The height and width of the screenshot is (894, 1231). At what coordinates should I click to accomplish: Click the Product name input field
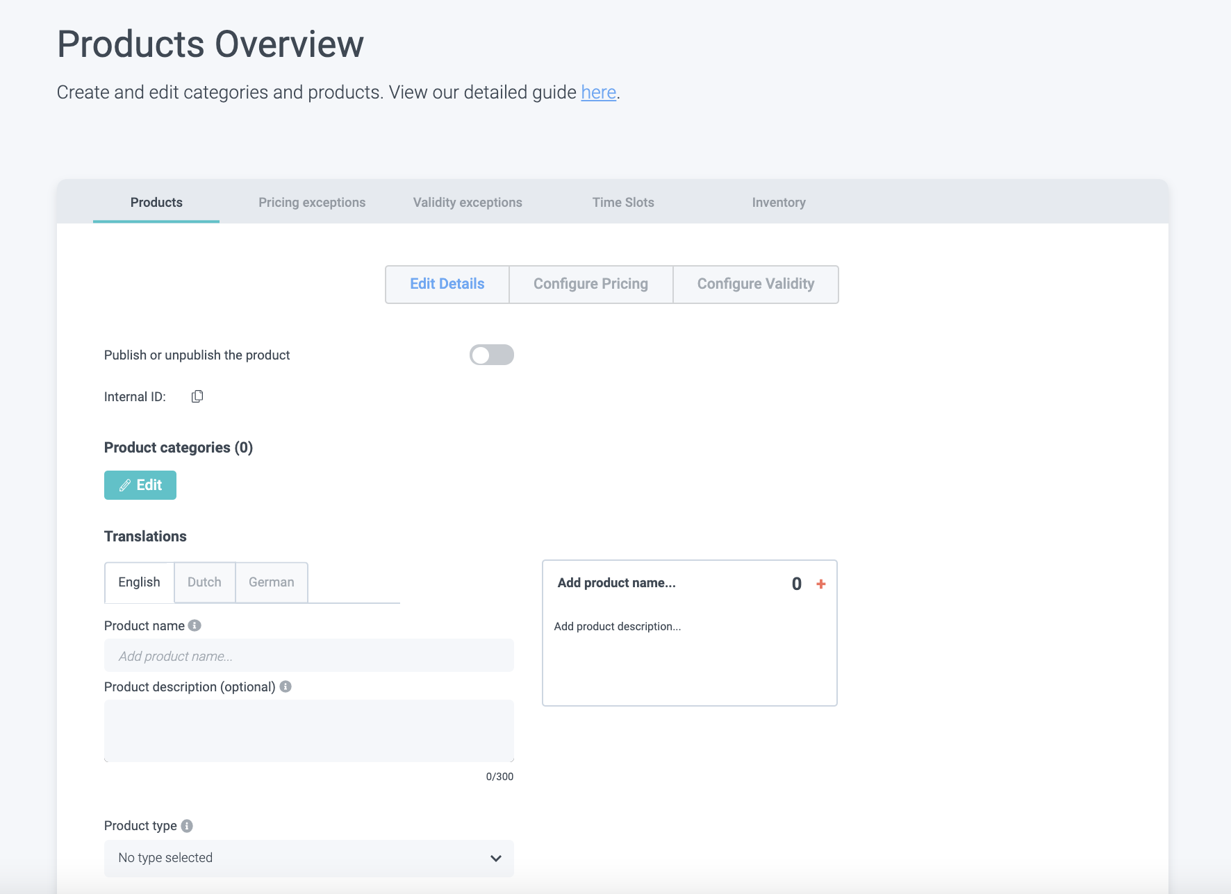pos(308,656)
